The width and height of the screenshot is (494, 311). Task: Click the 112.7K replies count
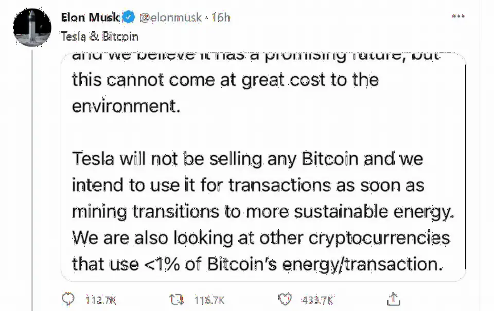101,300
